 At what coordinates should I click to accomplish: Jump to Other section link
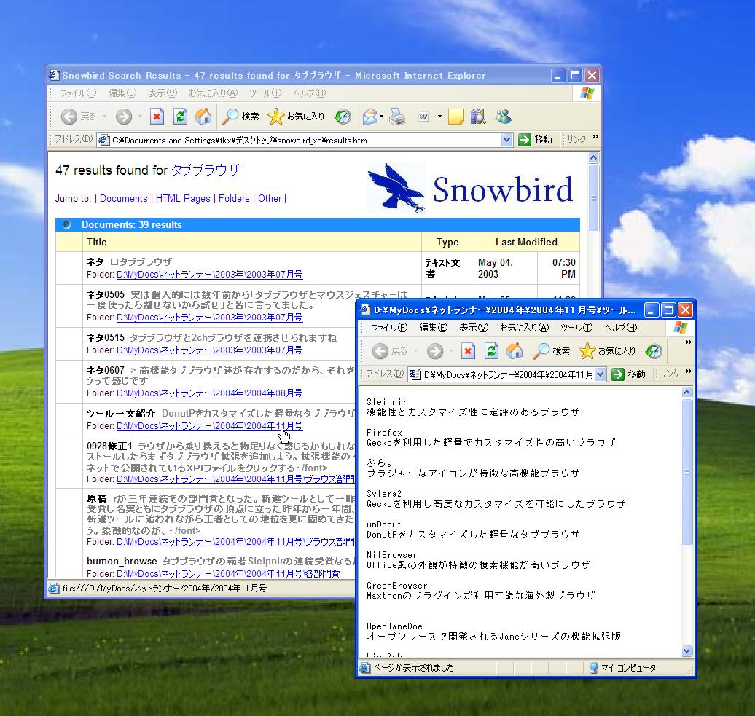pos(270,198)
